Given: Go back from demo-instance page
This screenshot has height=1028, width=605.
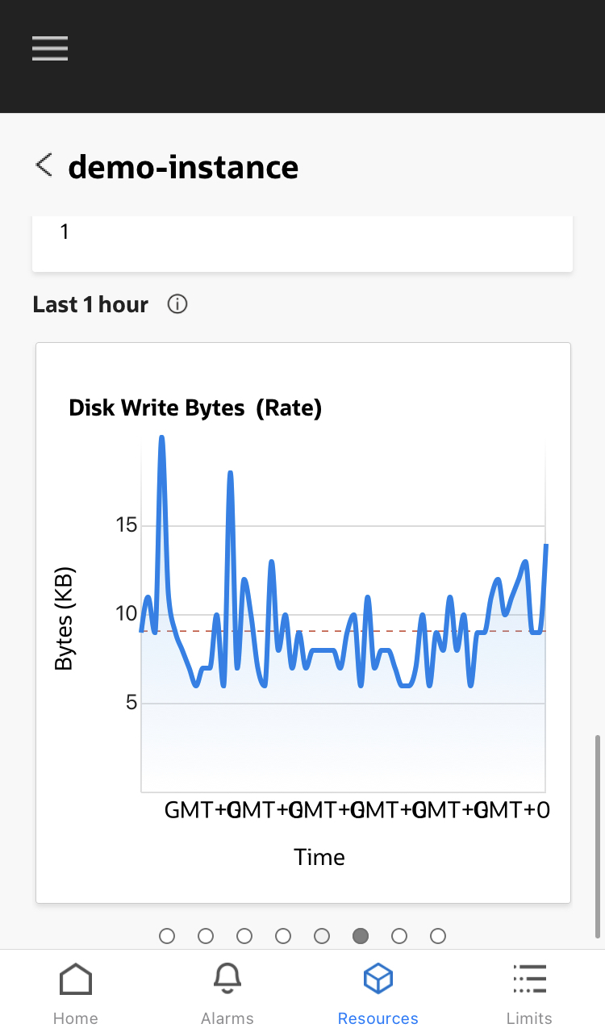Looking at the screenshot, I should (x=44, y=165).
